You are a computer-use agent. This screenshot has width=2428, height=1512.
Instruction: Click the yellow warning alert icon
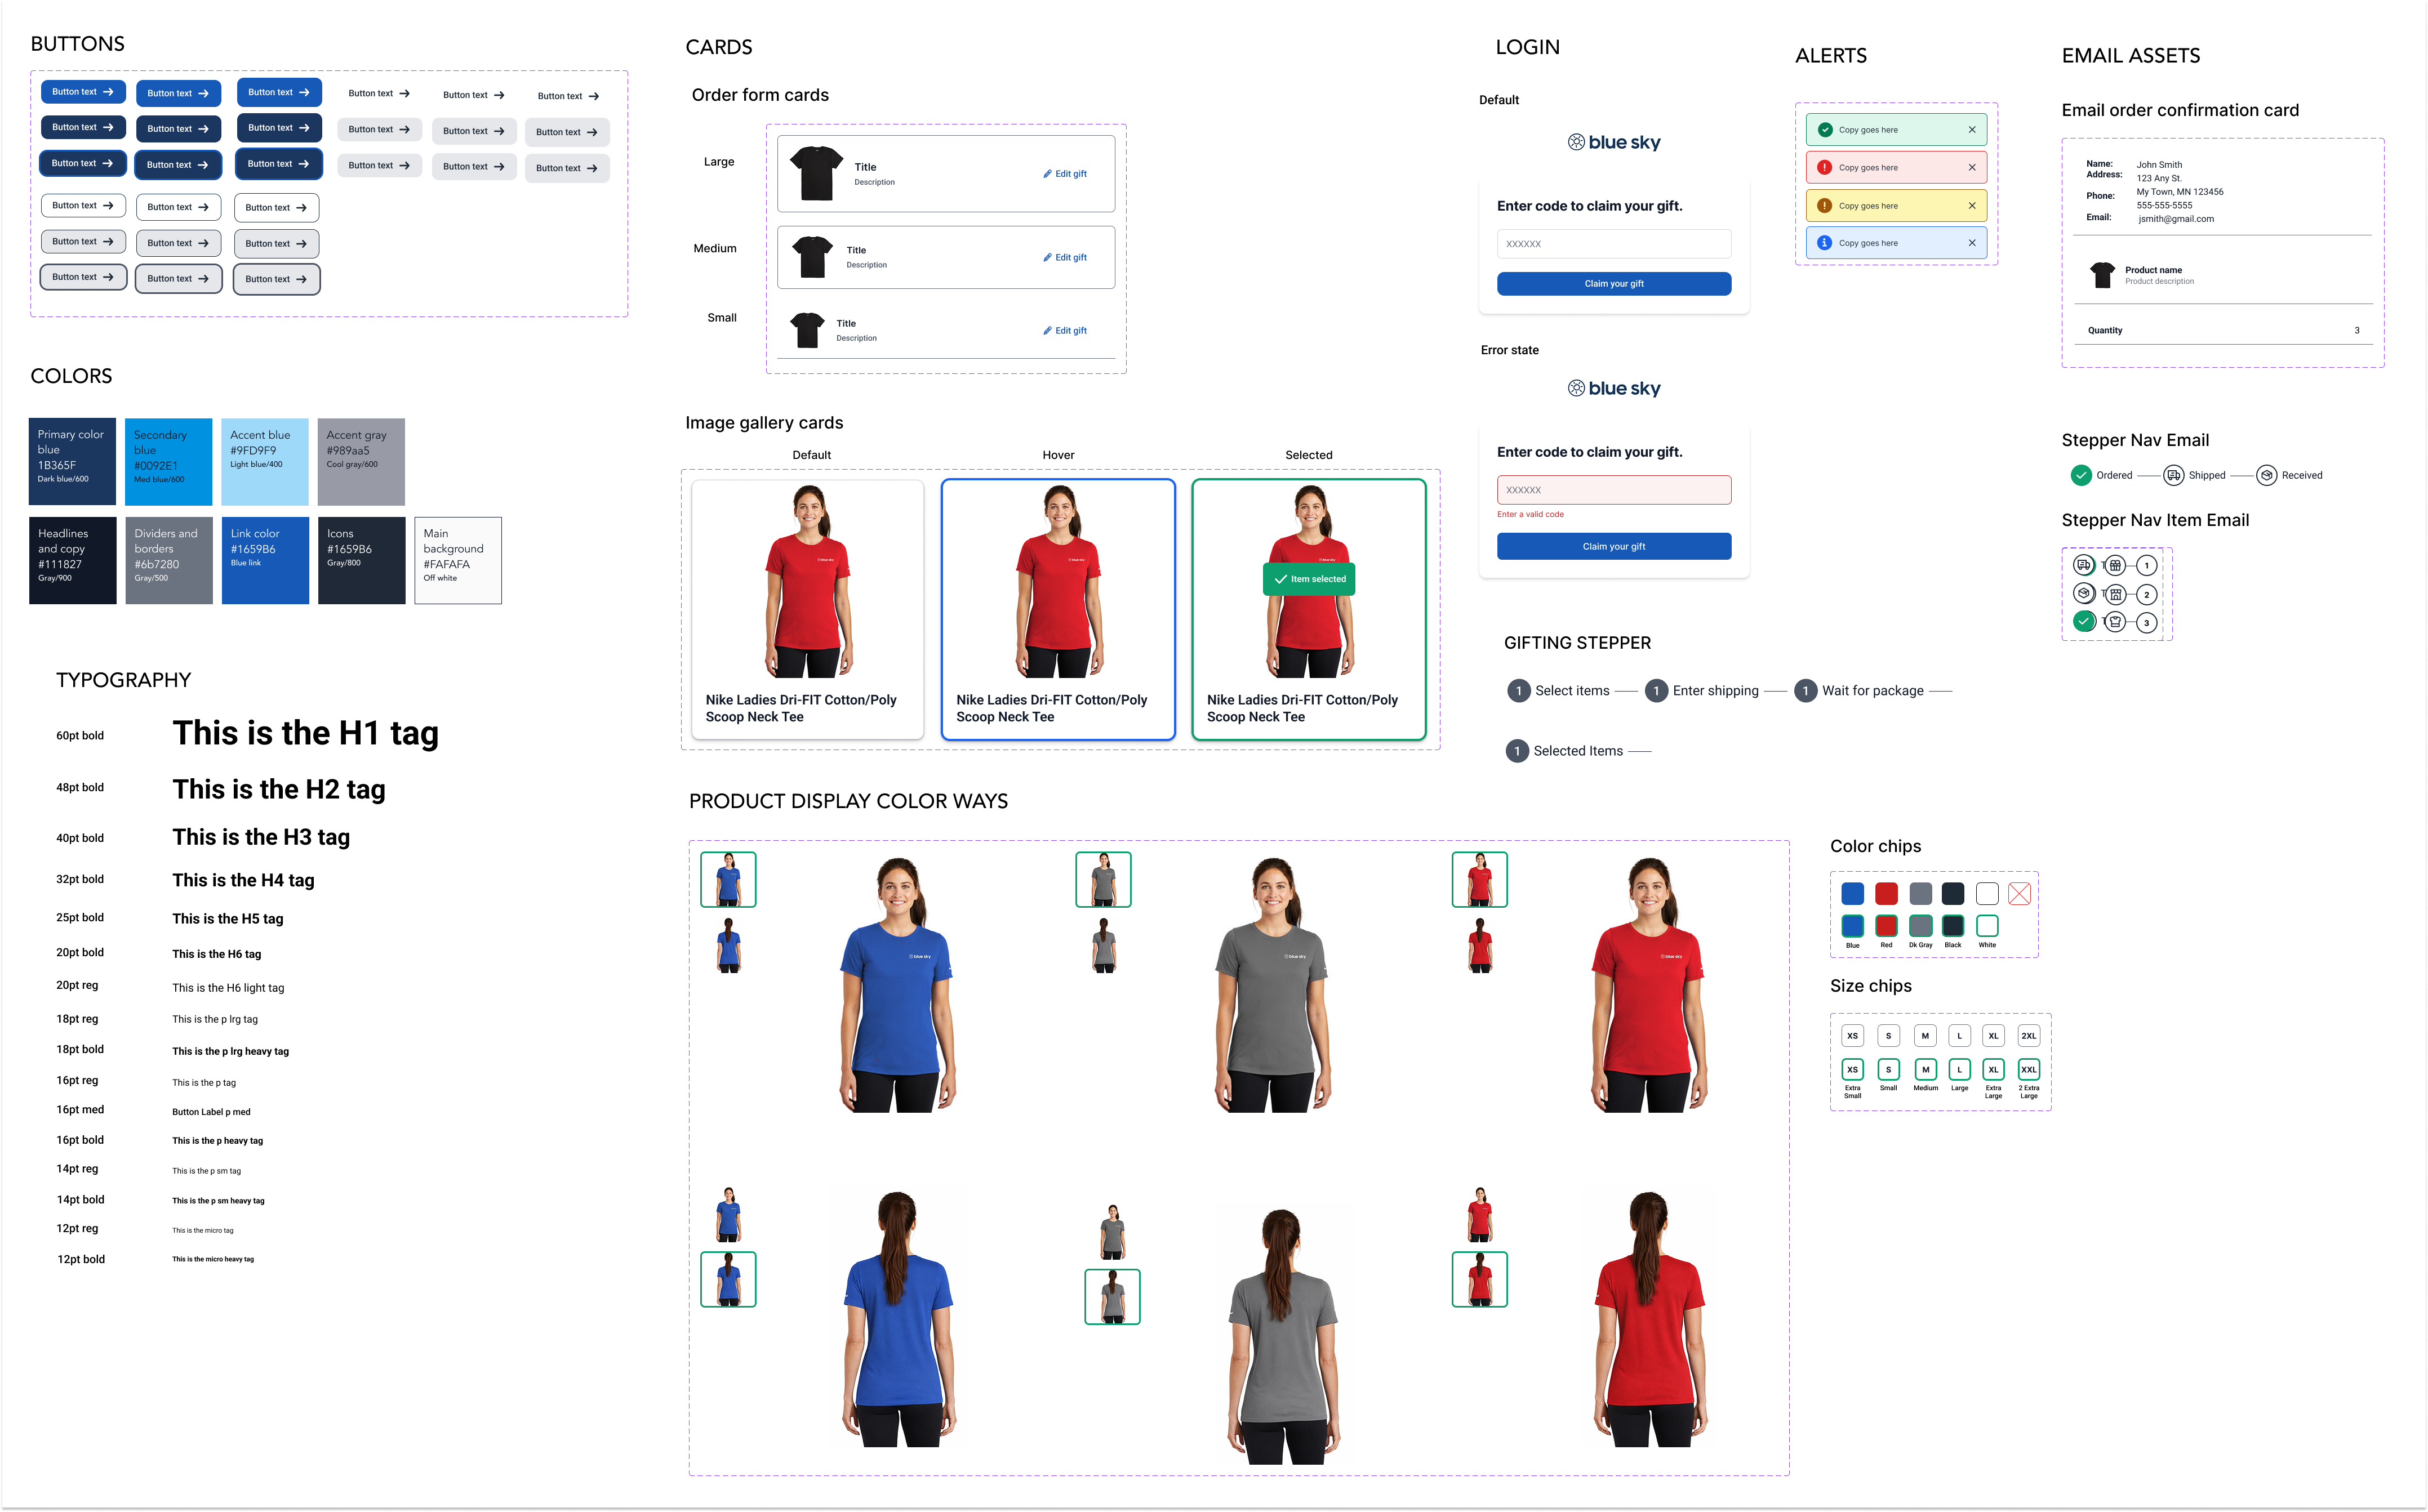(x=1824, y=205)
